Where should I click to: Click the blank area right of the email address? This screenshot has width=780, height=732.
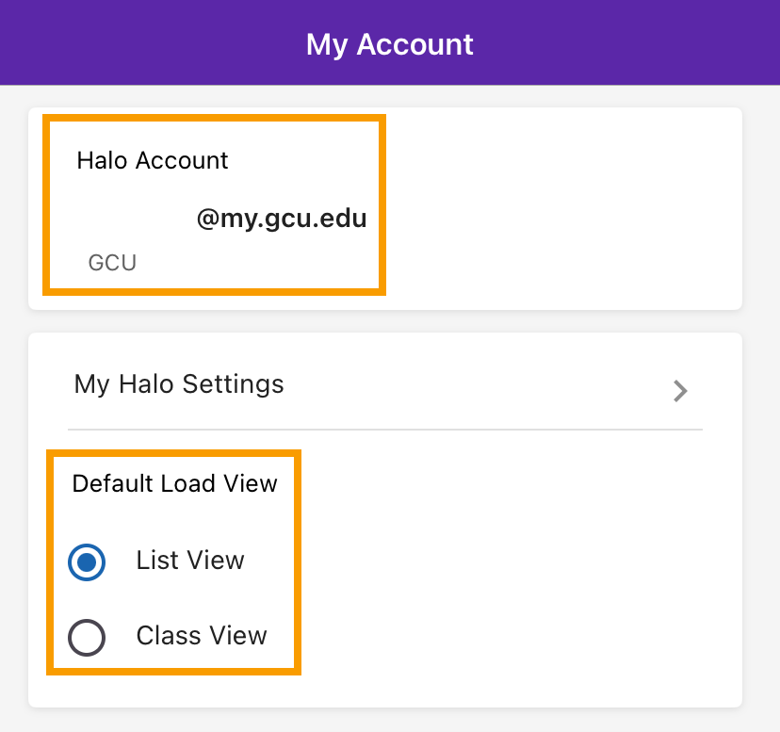556,220
